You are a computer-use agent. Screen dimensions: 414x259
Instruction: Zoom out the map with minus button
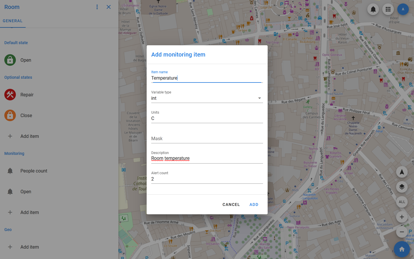click(402, 232)
